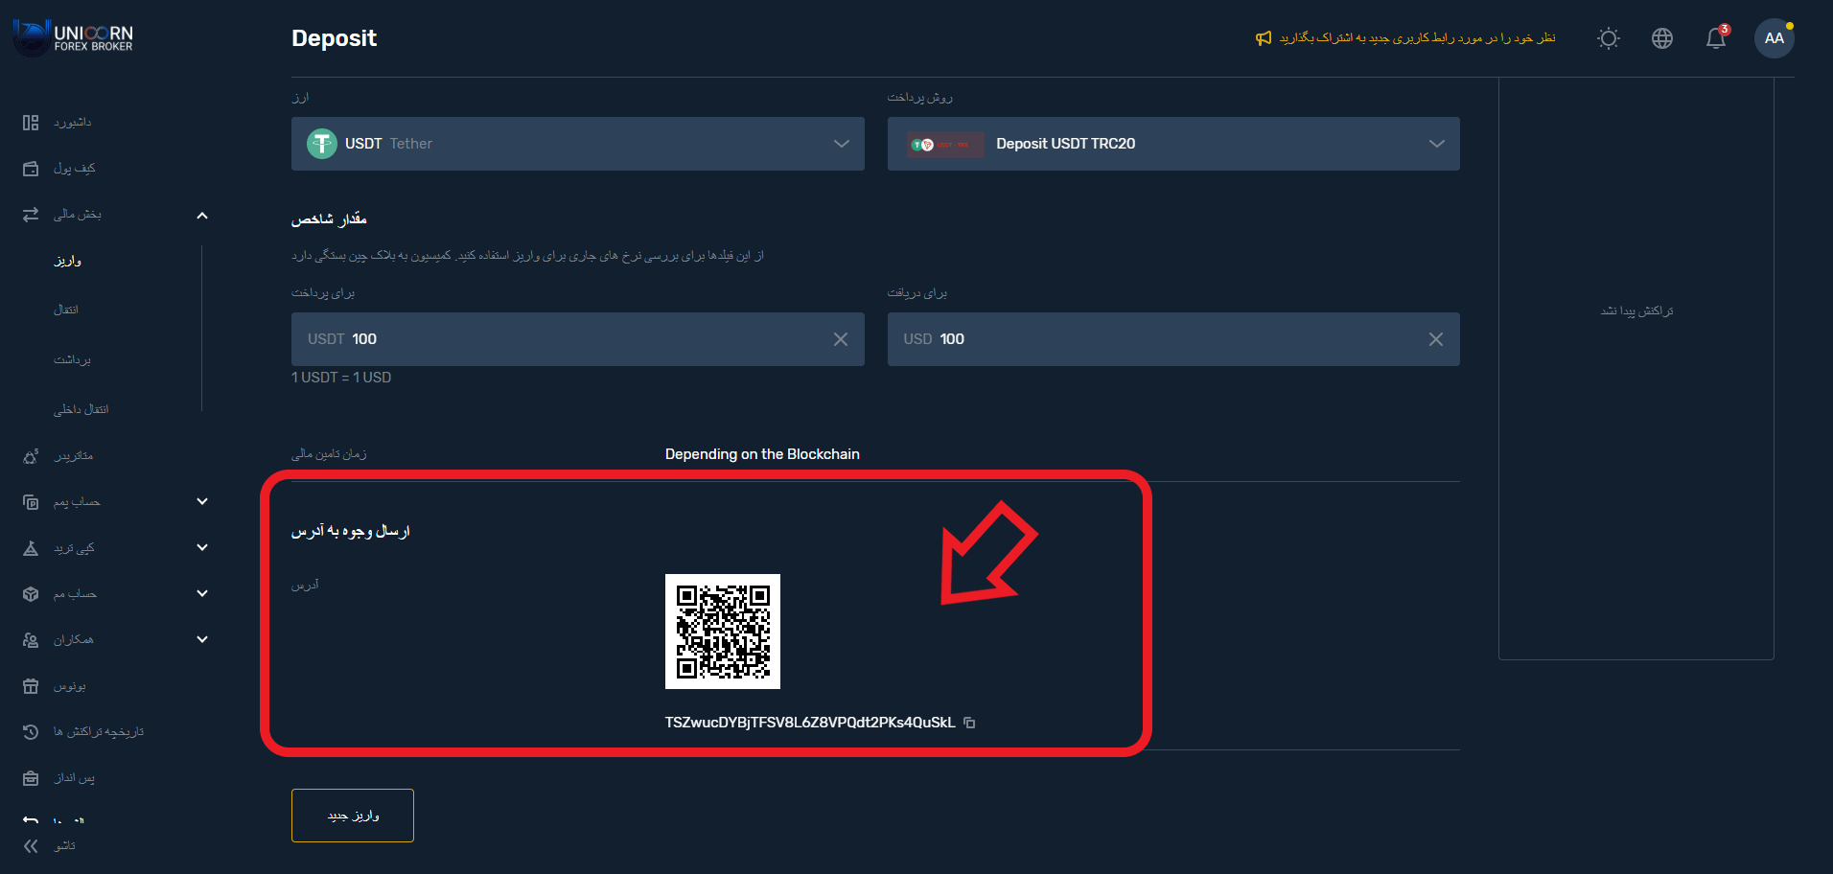Expand the Copy trade (کپی ترید) chevron
The height and width of the screenshot is (874, 1833).
click(202, 547)
